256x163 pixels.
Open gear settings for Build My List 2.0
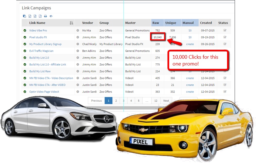78,58
